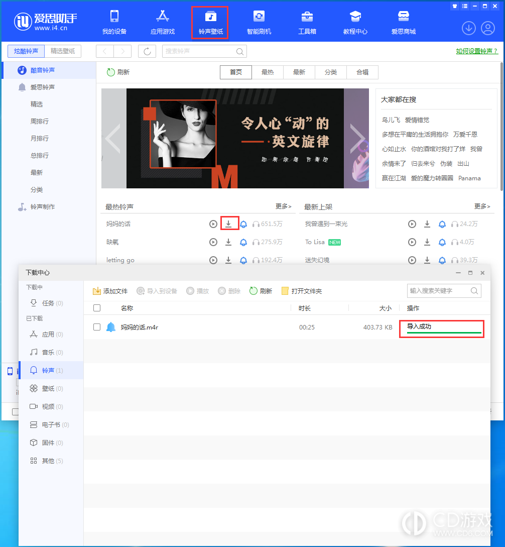505x547 pixels.
Task: Open the account profile icon at top right
Action: point(487,28)
